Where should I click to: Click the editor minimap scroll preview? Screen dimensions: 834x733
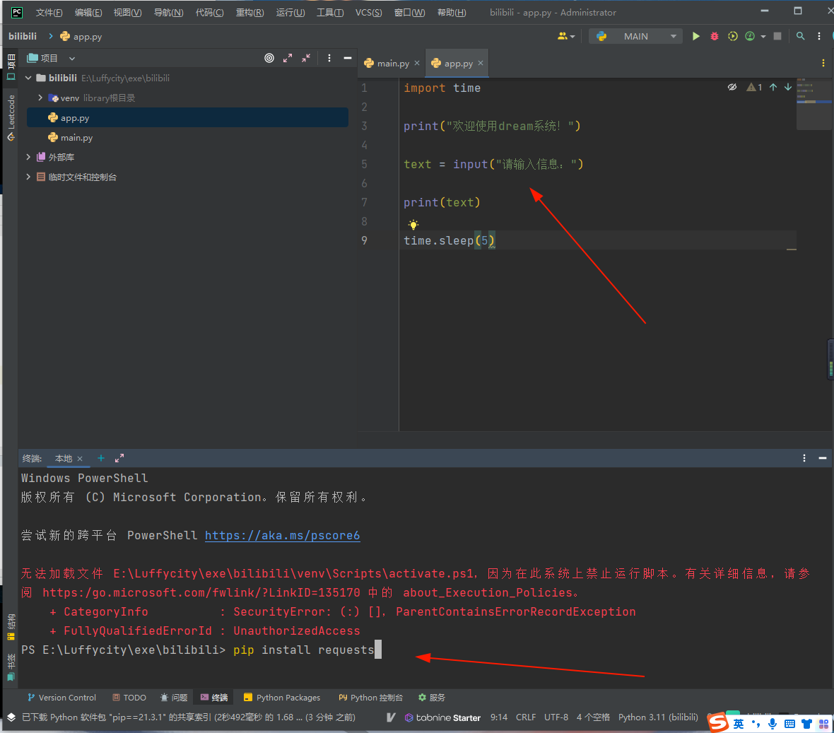(814, 104)
